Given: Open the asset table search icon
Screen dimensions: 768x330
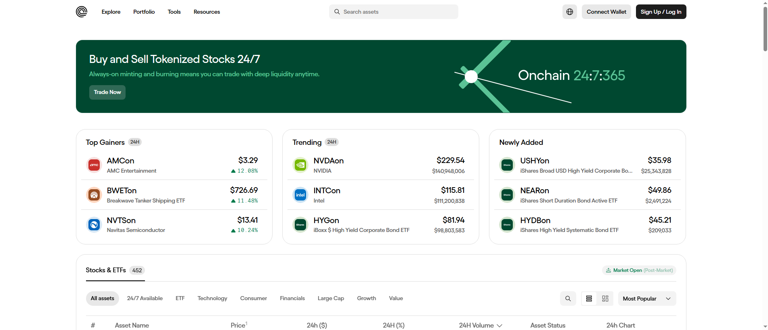Looking at the screenshot, I should point(568,299).
